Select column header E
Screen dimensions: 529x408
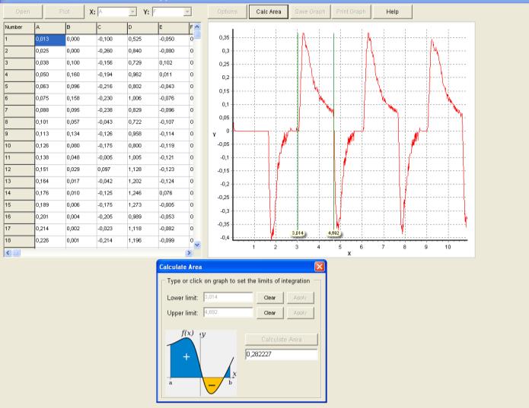174,28
